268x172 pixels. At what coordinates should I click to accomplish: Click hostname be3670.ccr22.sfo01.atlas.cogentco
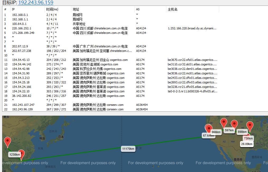click(192, 60)
